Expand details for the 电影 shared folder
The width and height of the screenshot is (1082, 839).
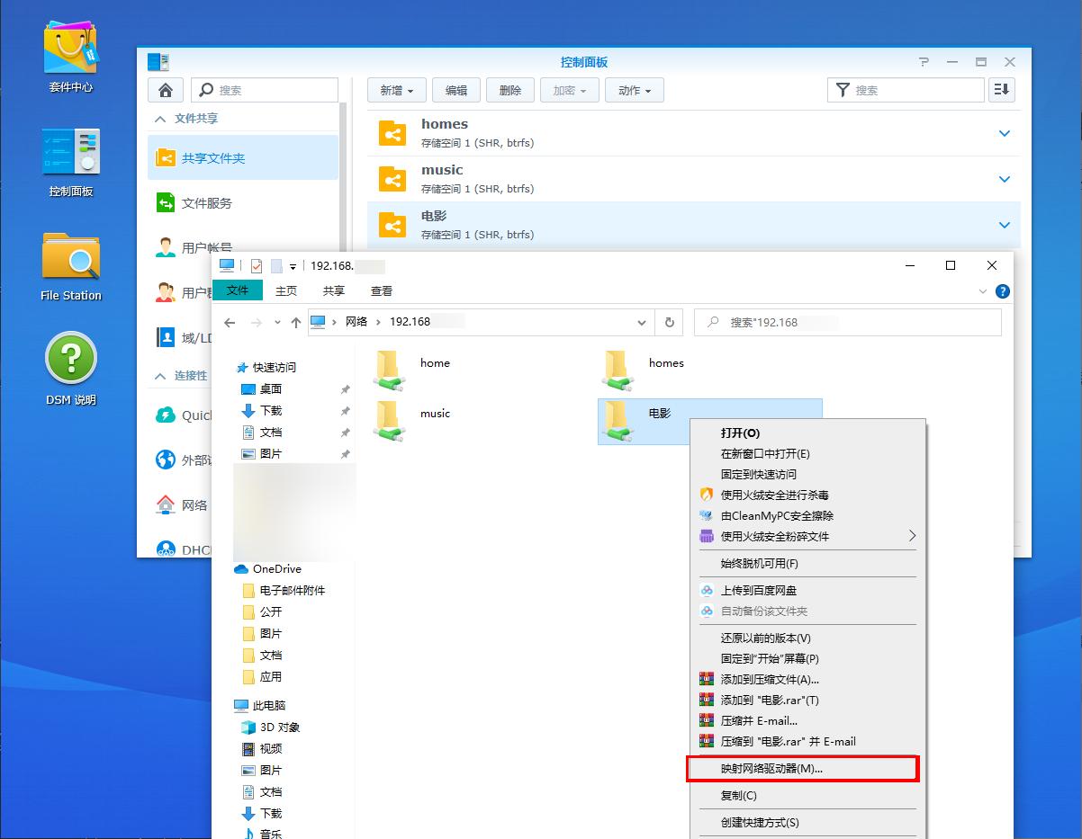point(1005,224)
